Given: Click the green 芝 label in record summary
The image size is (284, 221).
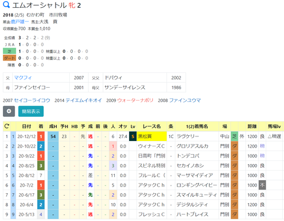Looking at the screenshot, I should (x=9, y=52).
